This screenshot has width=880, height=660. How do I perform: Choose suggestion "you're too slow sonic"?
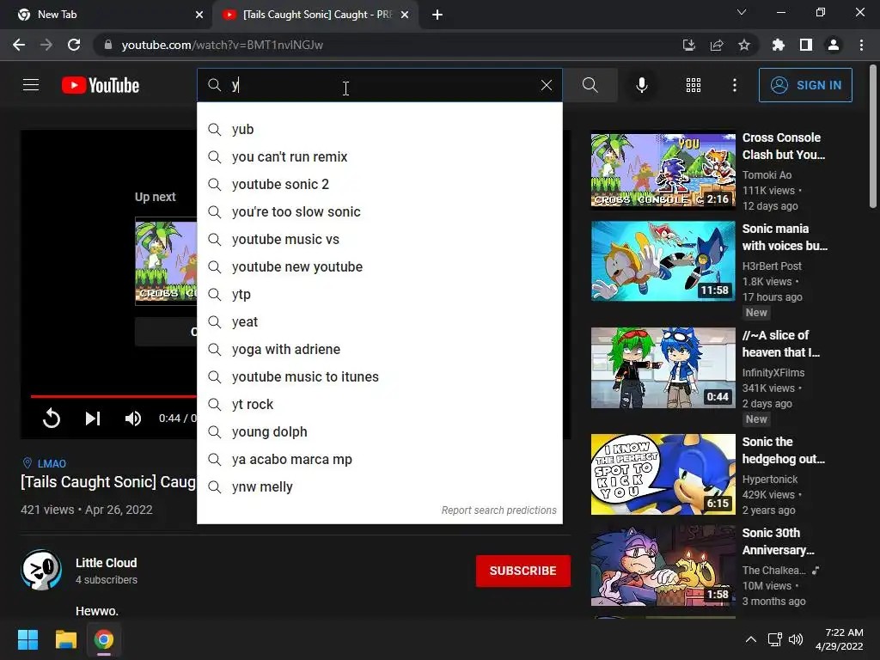pyautogui.click(x=379, y=211)
